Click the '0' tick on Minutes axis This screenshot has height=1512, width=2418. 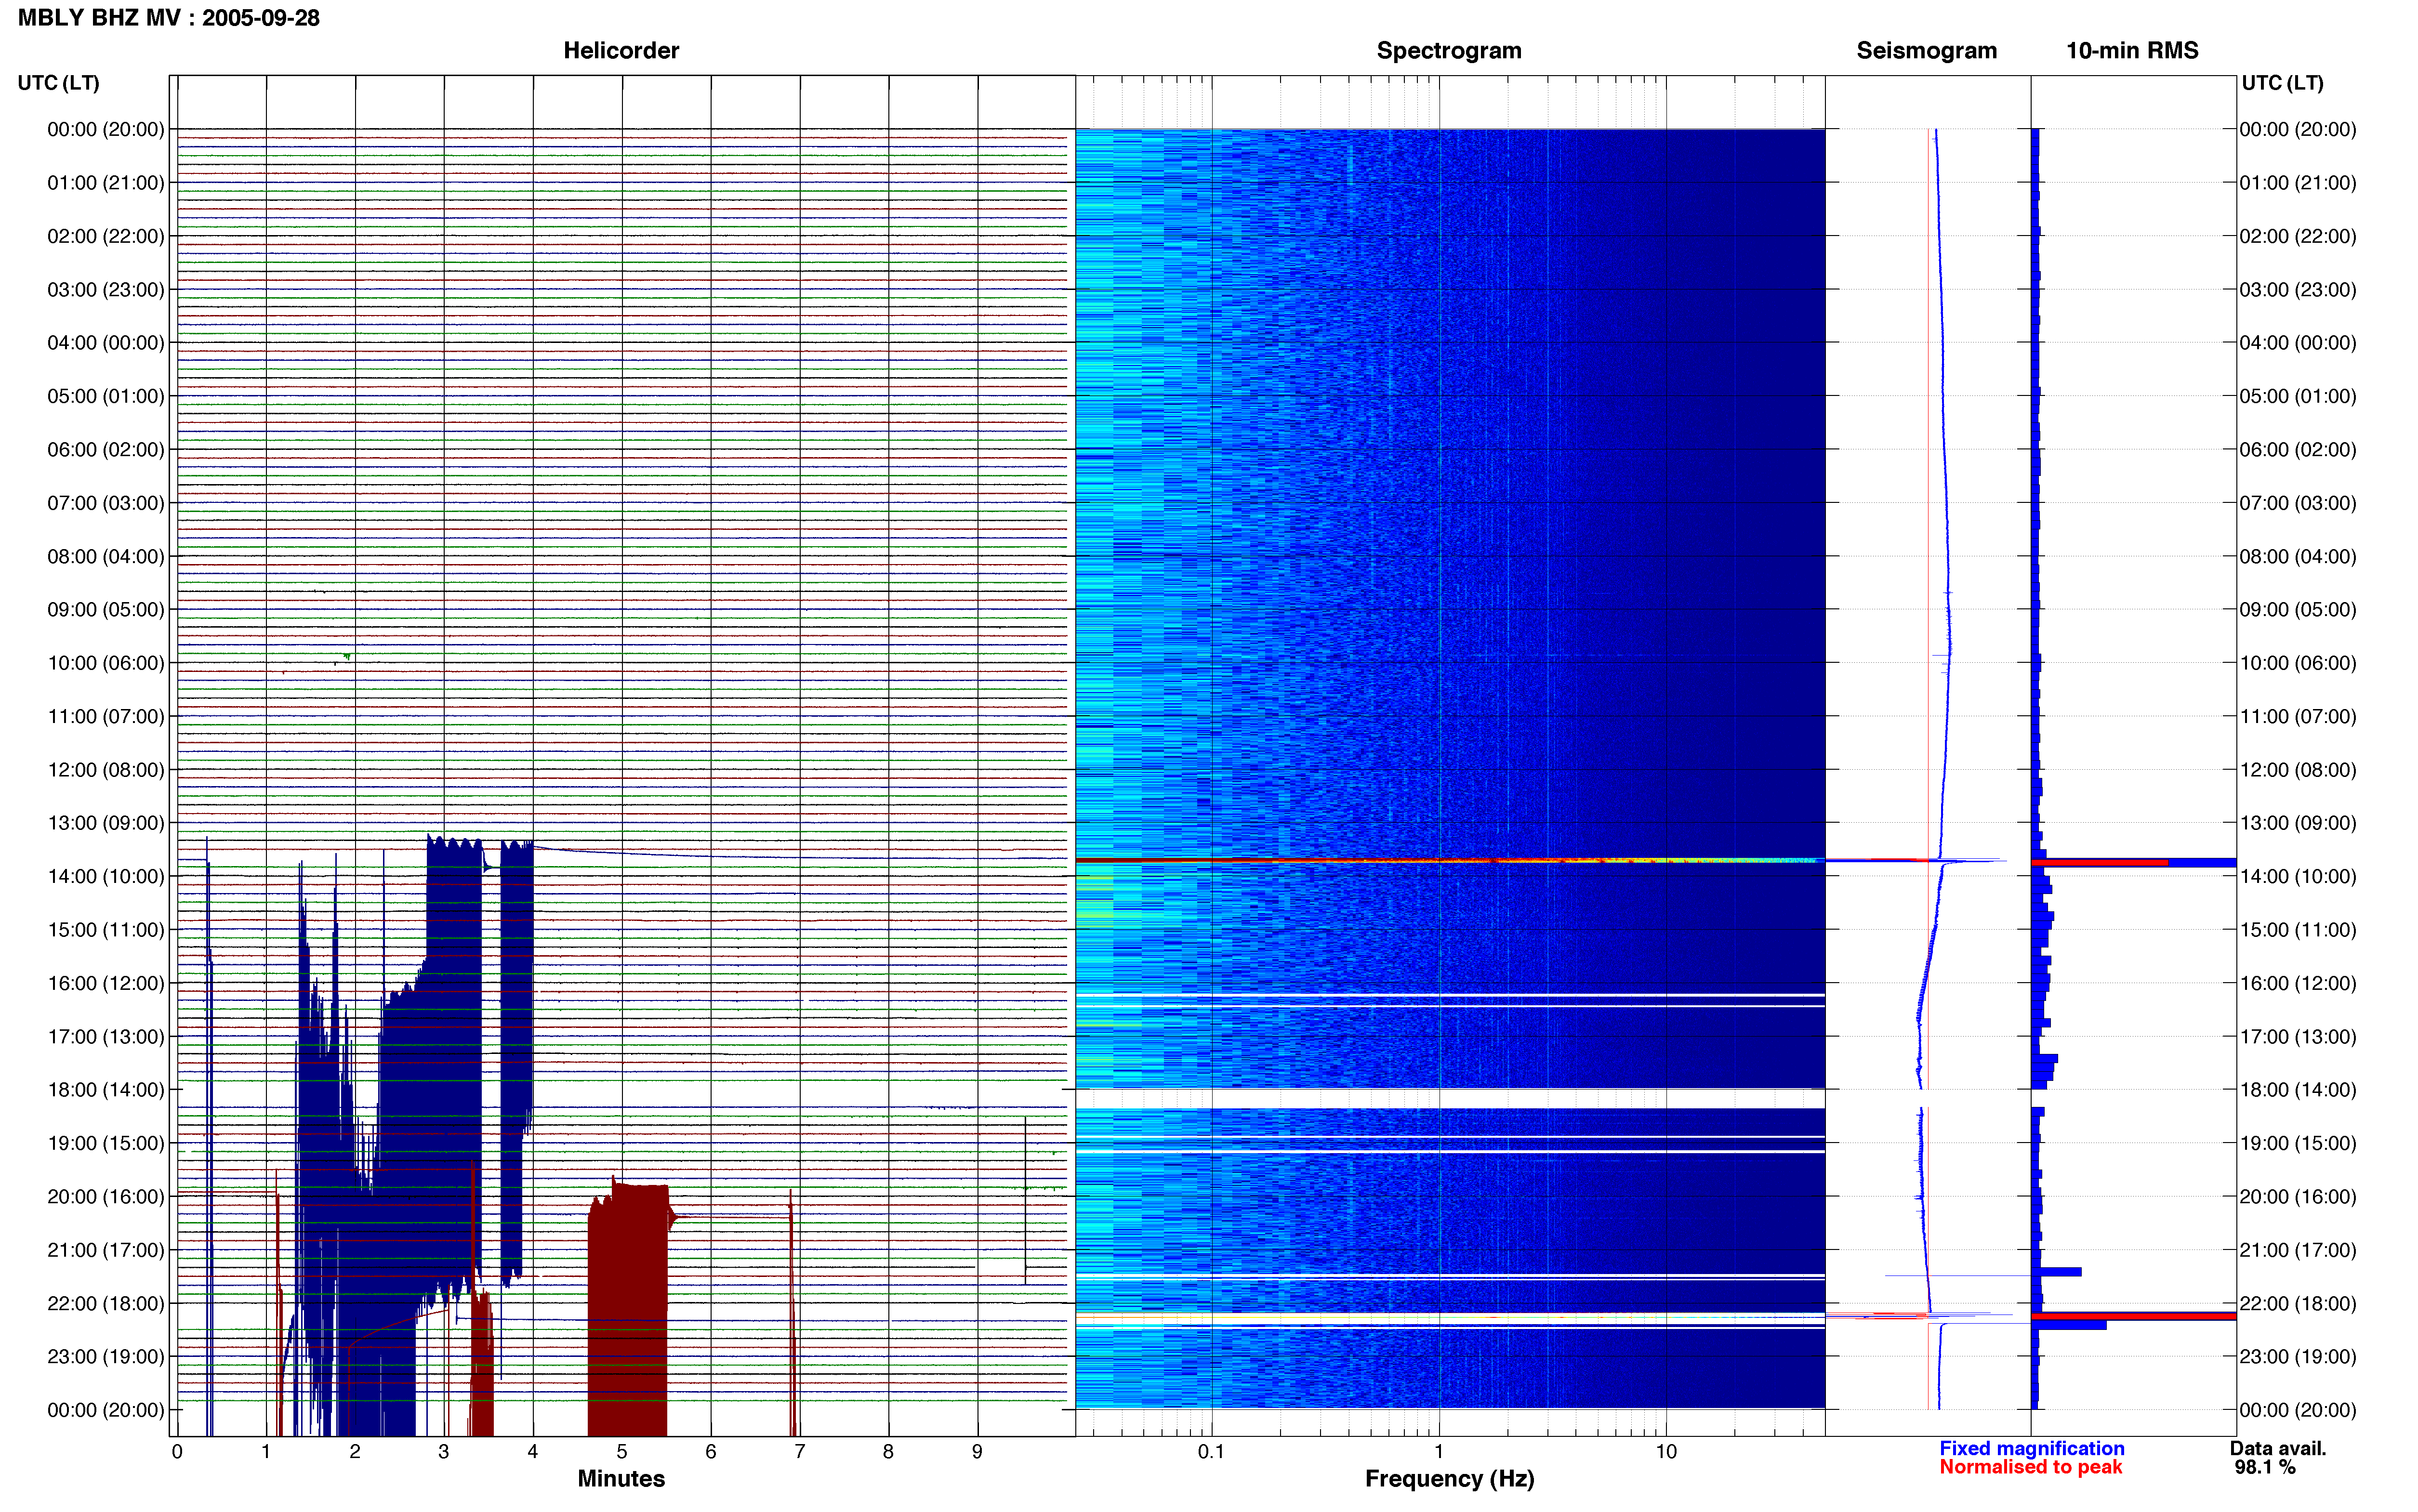pos(177,1451)
